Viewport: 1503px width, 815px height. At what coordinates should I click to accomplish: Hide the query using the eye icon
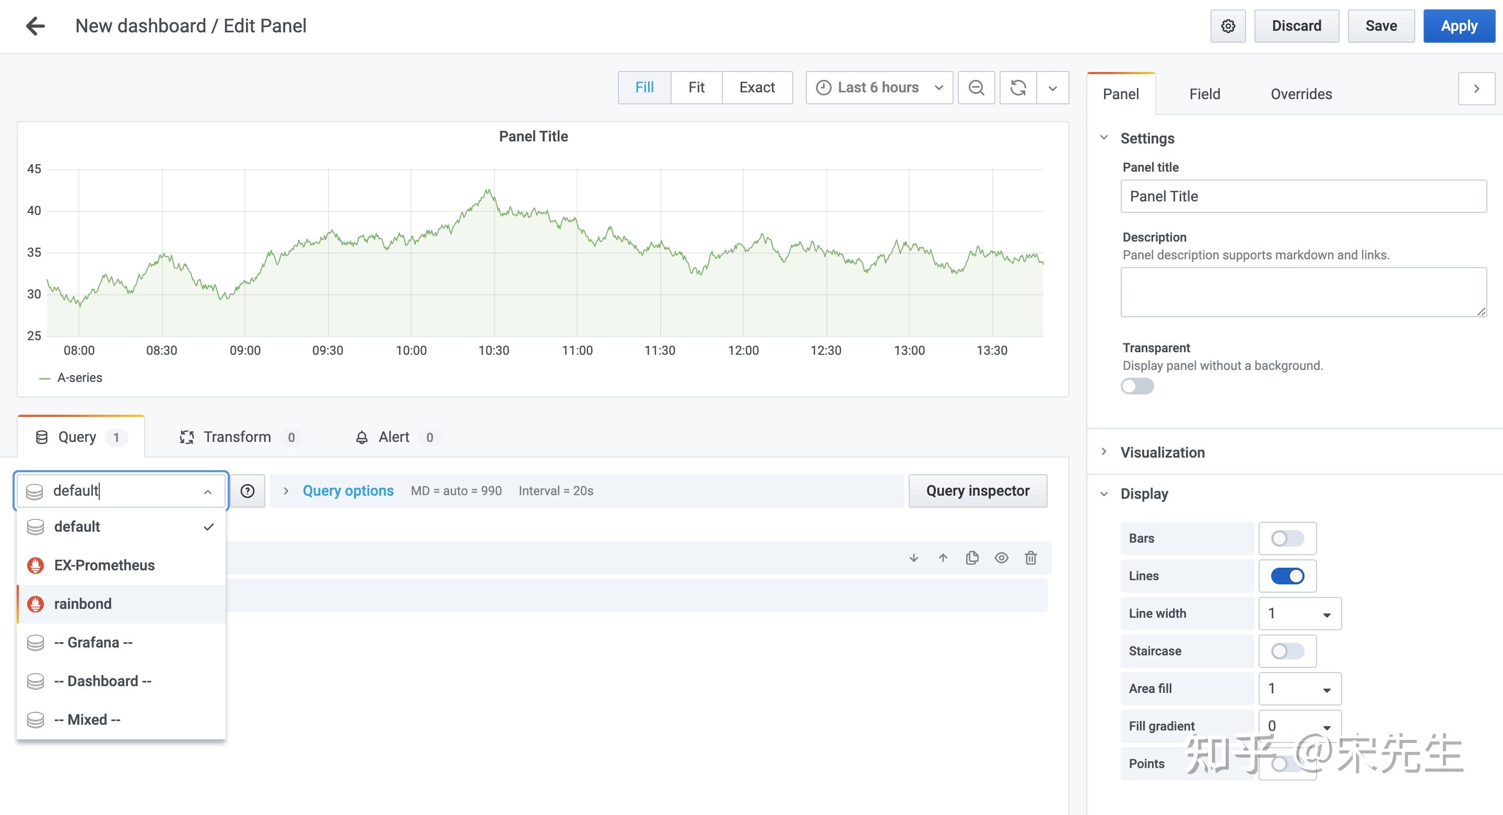[x=1001, y=557]
